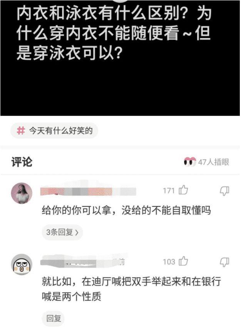
Task: Dislike the comment about 给你的你可以拿
Action: 224,191
